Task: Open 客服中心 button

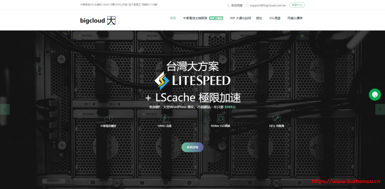Action: pos(297,5)
